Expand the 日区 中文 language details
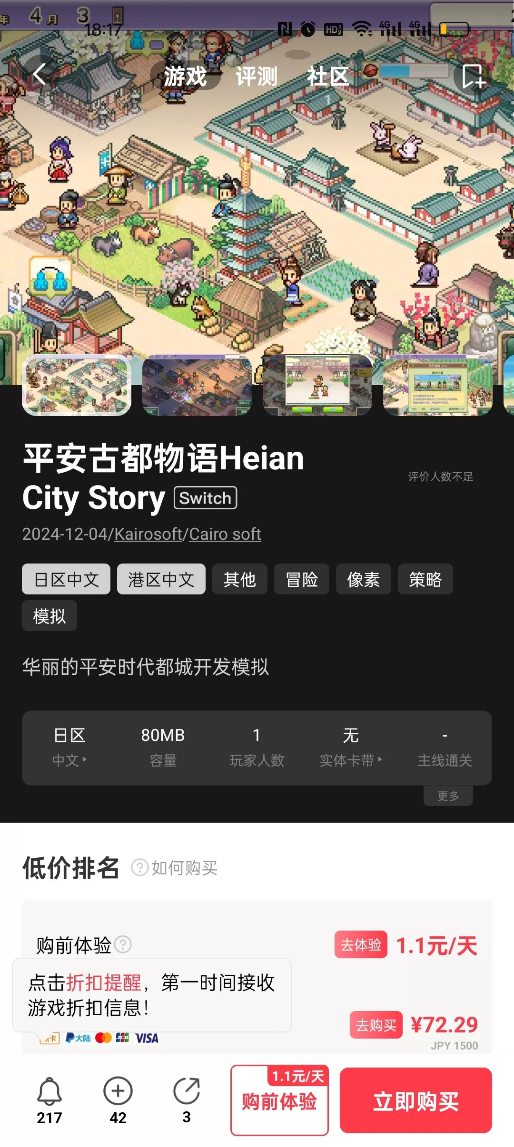This screenshot has width=514, height=1147. [x=69, y=748]
